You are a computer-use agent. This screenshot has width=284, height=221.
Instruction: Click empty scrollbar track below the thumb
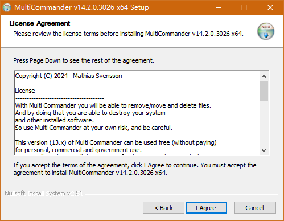[264, 124]
